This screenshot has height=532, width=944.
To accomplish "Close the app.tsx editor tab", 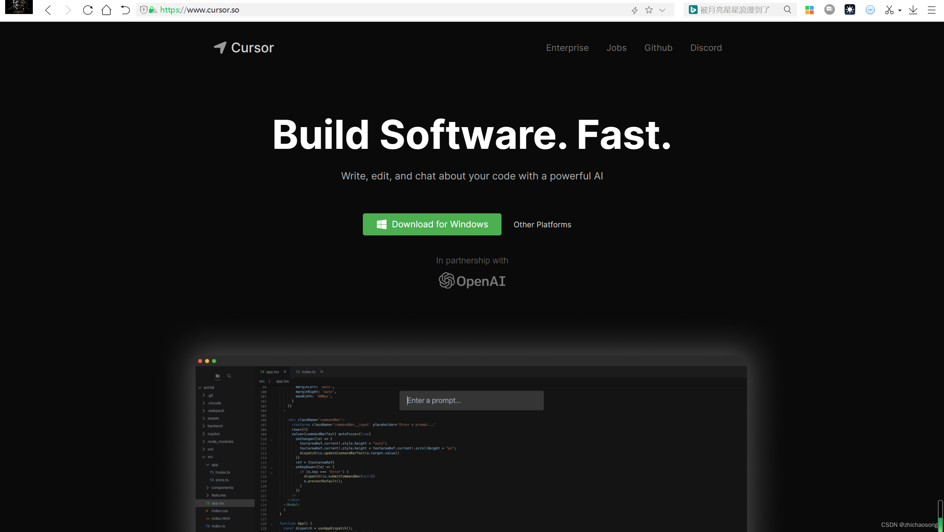I will coord(285,372).
